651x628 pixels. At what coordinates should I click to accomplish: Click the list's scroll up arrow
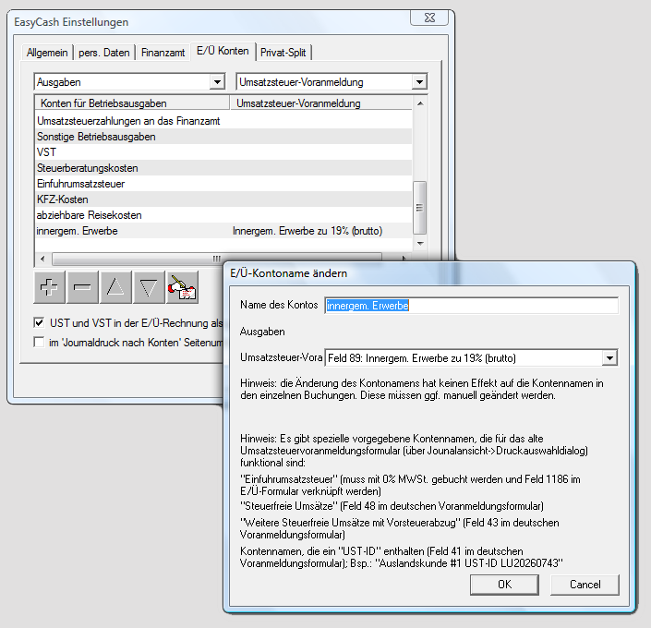420,103
